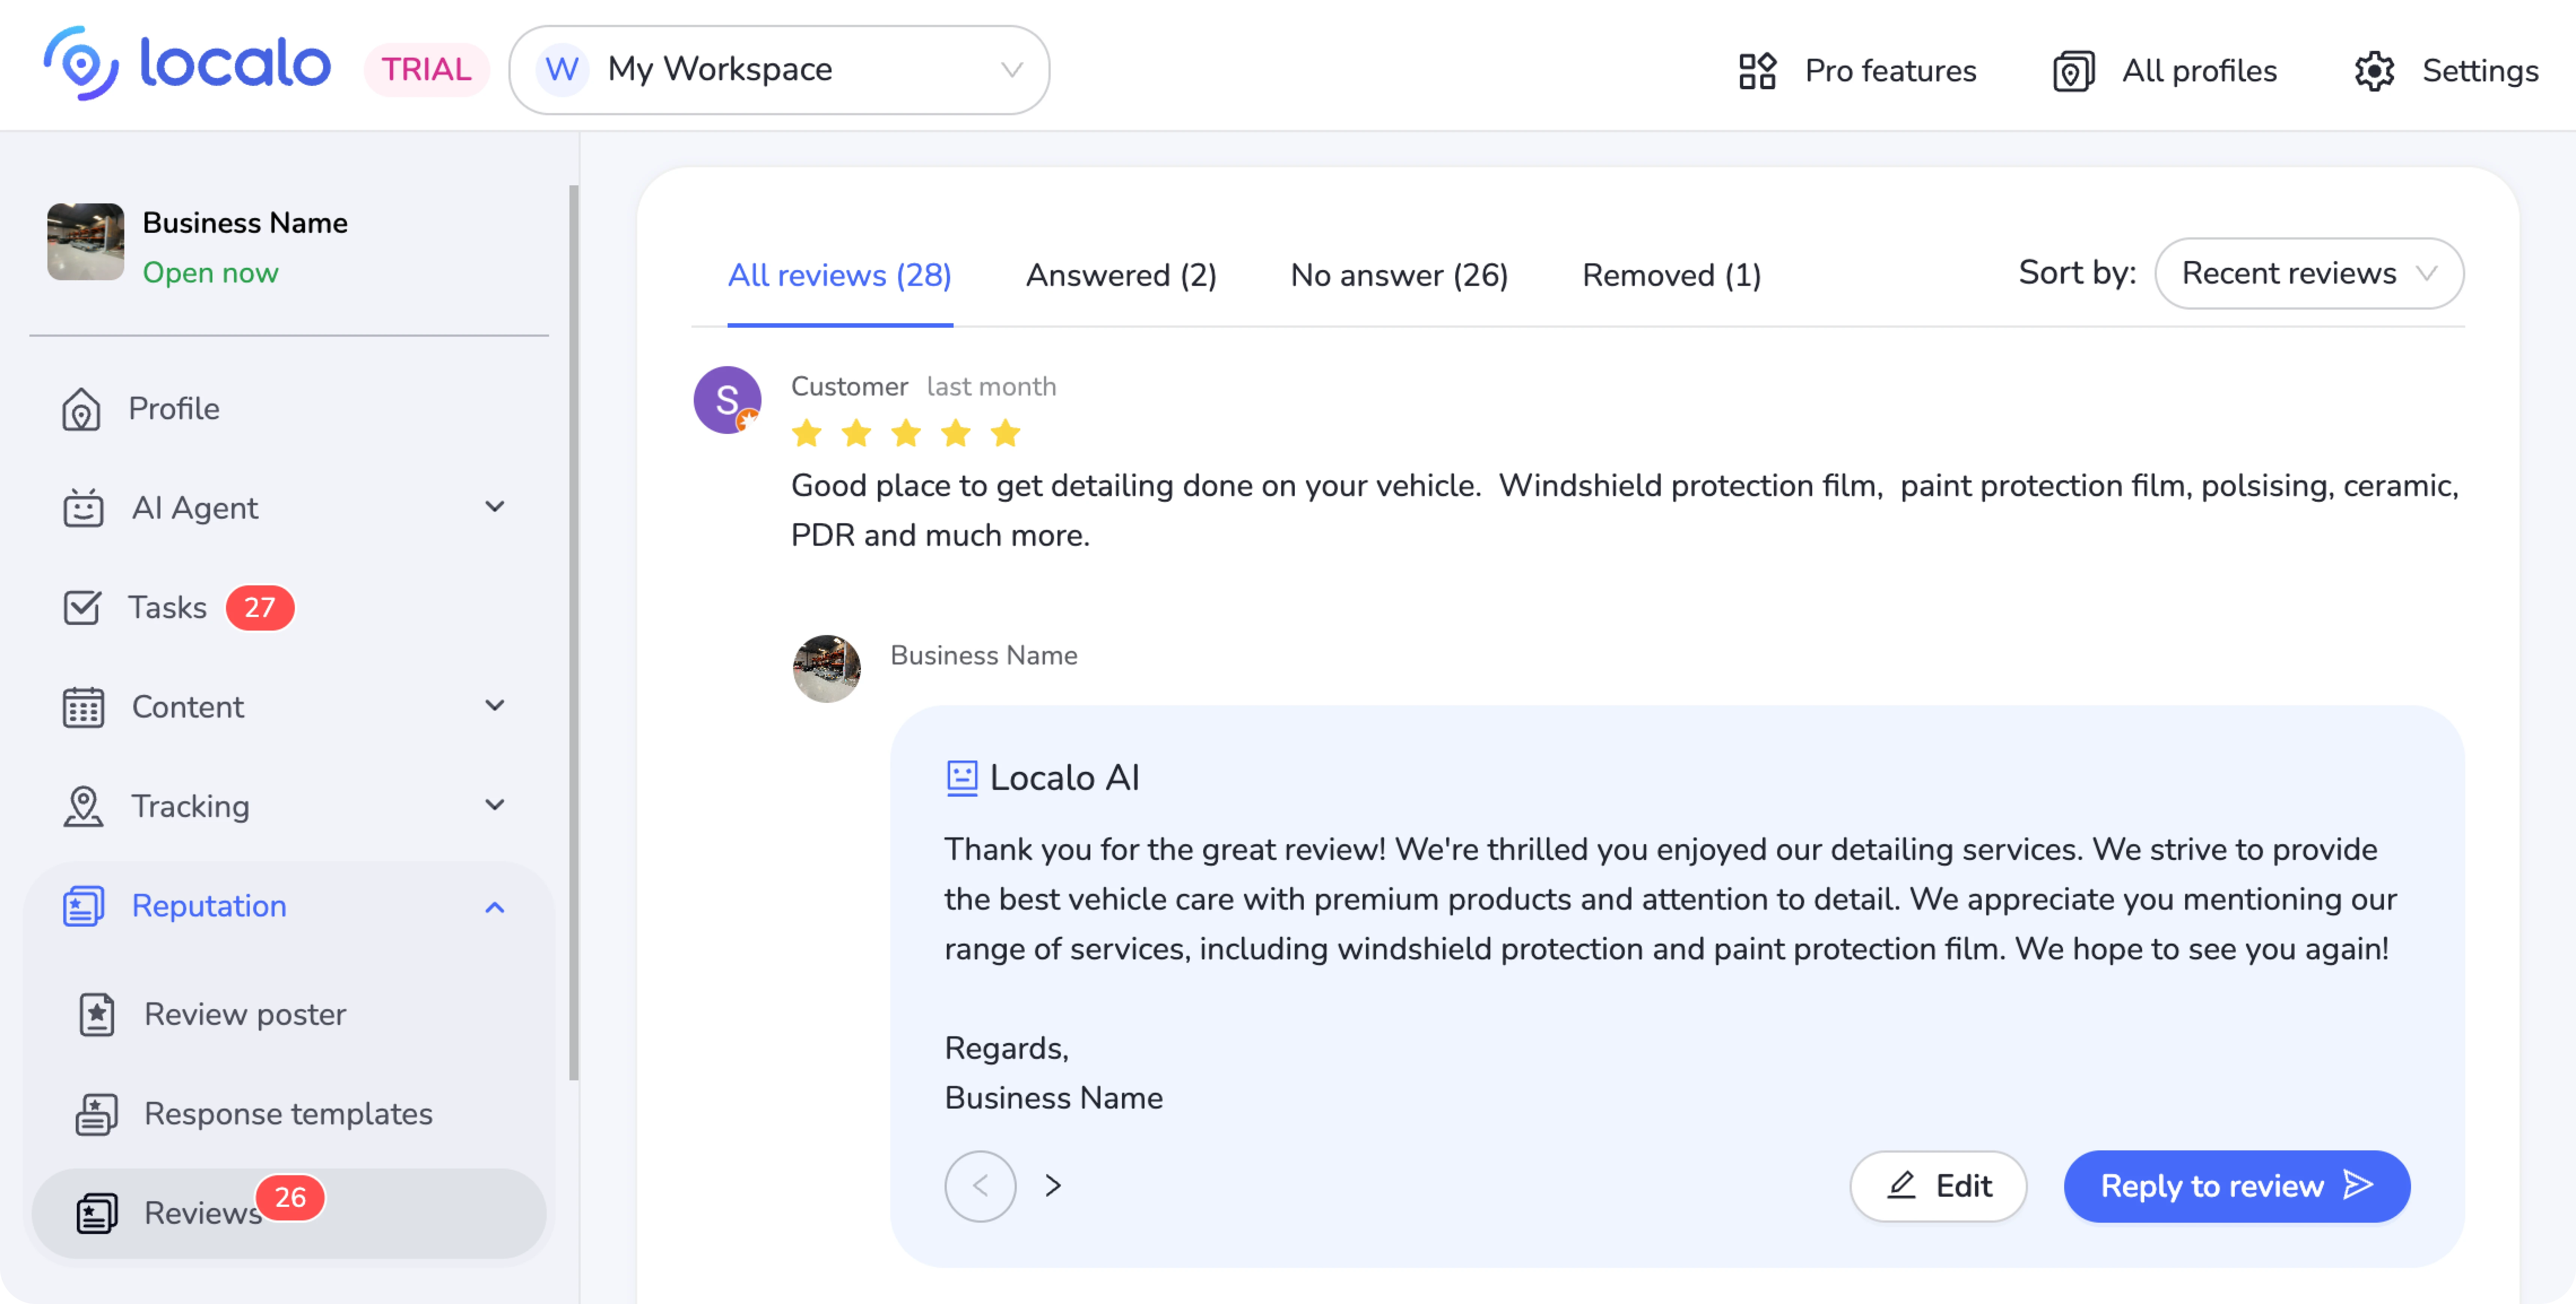The image size is (2576, 1304).
Task: Open Pro features grid icon
Action: click(x=1757, y=71)
